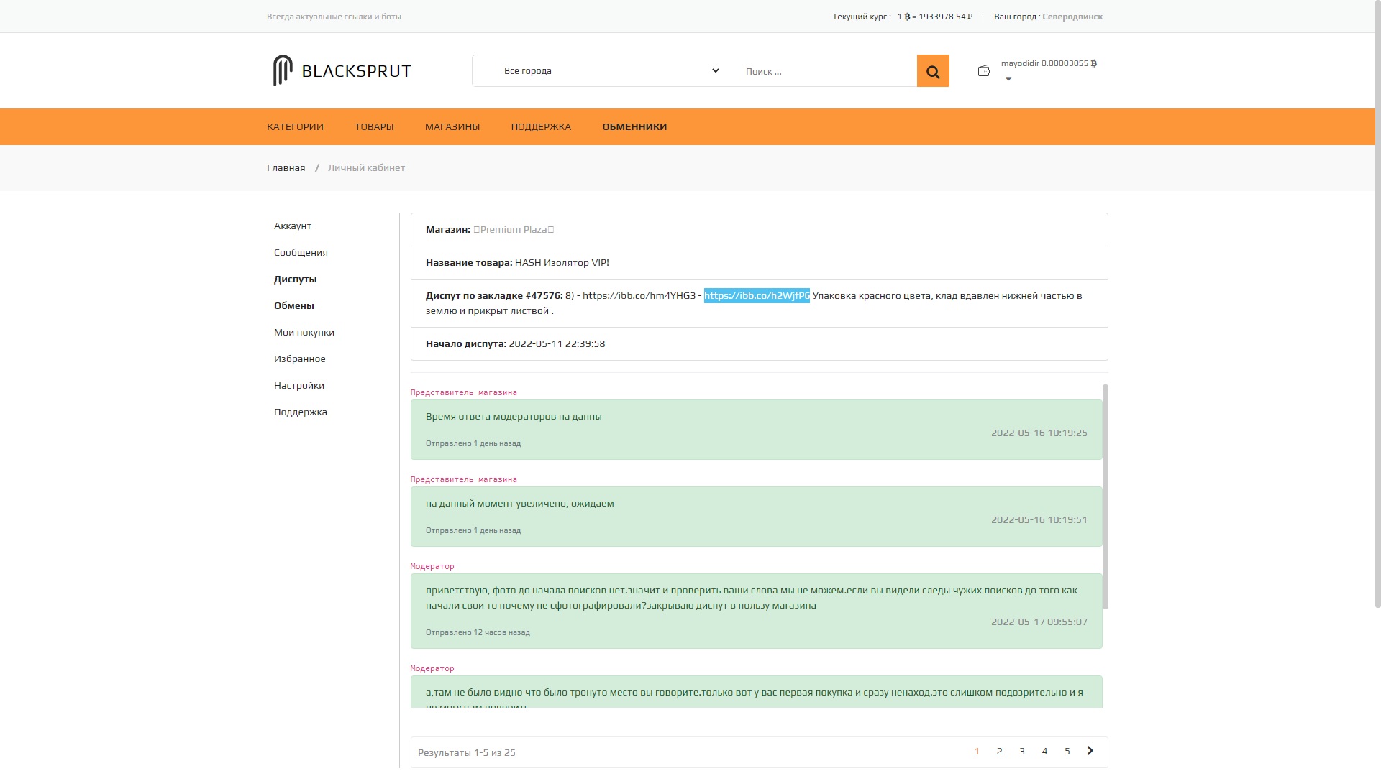The height and width of the screenshot is (776, 1381).
Task: Go to next page with chevron arrow
Action: [1090, 751]
